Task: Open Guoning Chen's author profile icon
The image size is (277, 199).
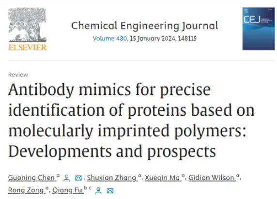Action: [x=67, y=178]
